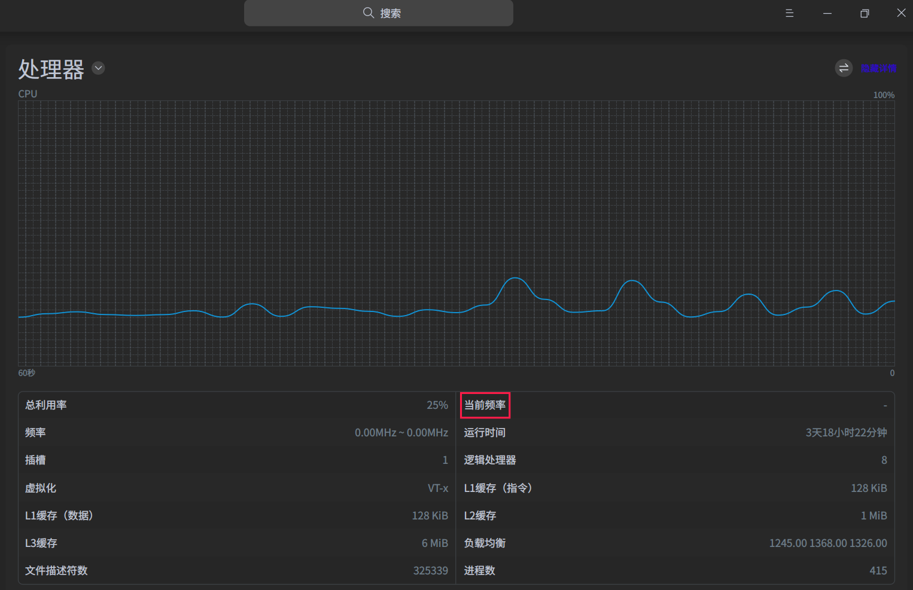Select the 运行时间 label
The height and width of the screenshot is (590, 913).
485,433
